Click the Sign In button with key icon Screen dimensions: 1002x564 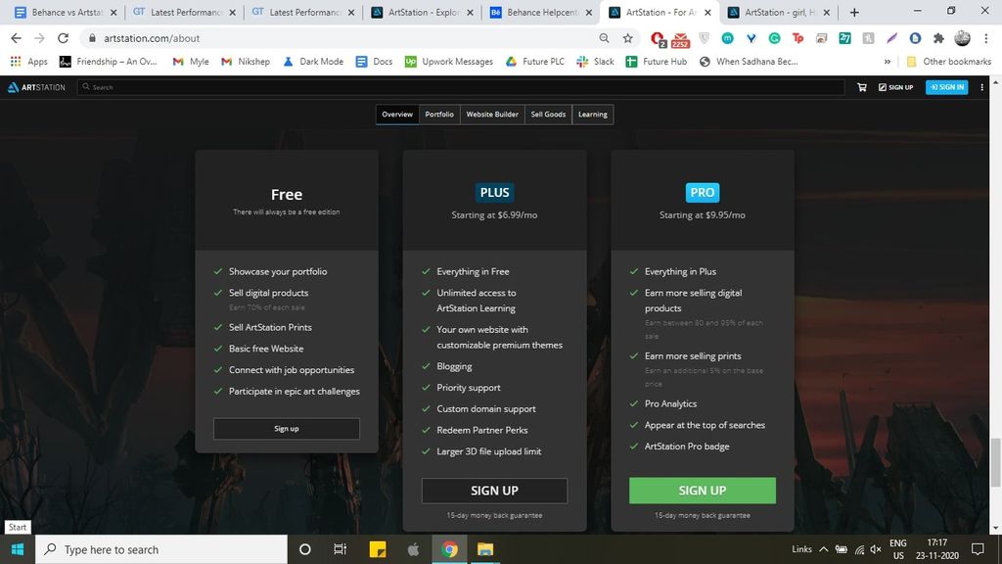coord(945,87)
